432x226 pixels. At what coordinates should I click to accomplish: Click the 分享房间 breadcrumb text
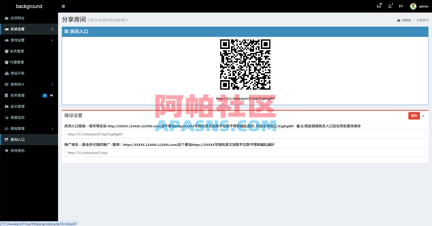pyautogui.click(x=422, y=20)
